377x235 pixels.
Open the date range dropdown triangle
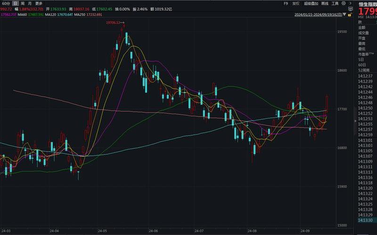pyautogui.click(x=344, y=15)
